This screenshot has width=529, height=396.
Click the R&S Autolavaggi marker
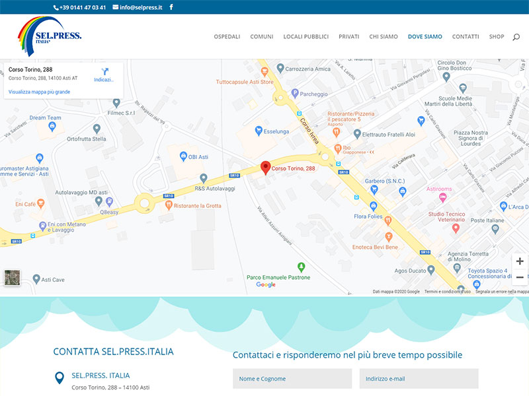(x=204, y=178)
